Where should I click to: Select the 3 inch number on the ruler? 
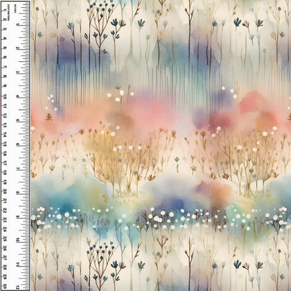[18, 72]
